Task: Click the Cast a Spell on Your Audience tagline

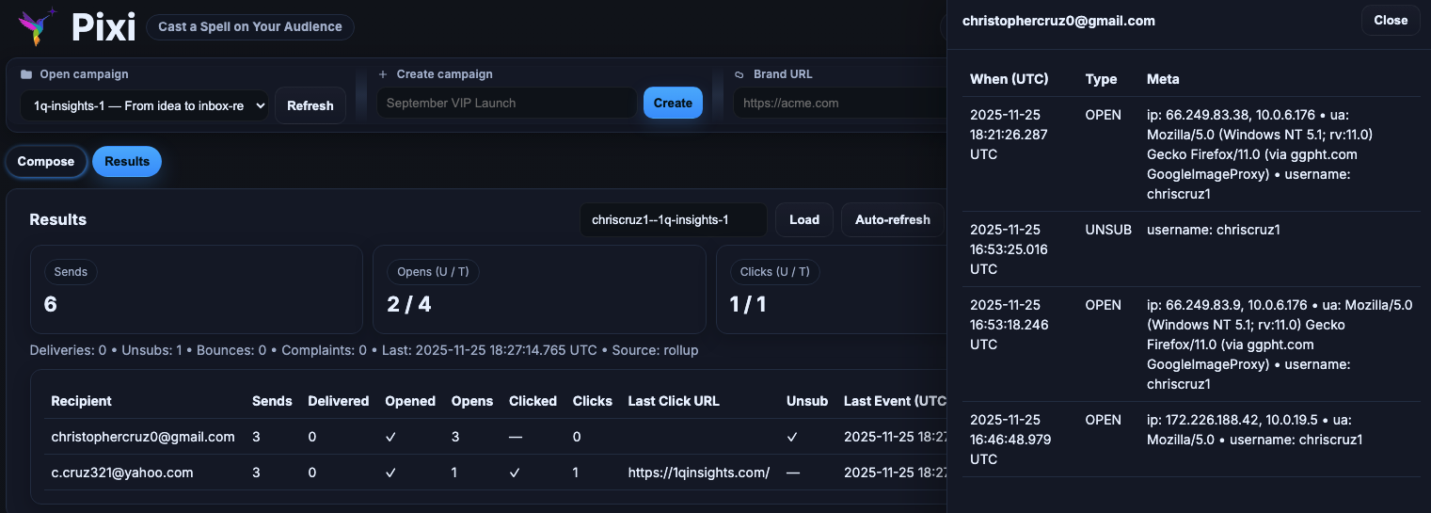Action: tap(250, 26)
